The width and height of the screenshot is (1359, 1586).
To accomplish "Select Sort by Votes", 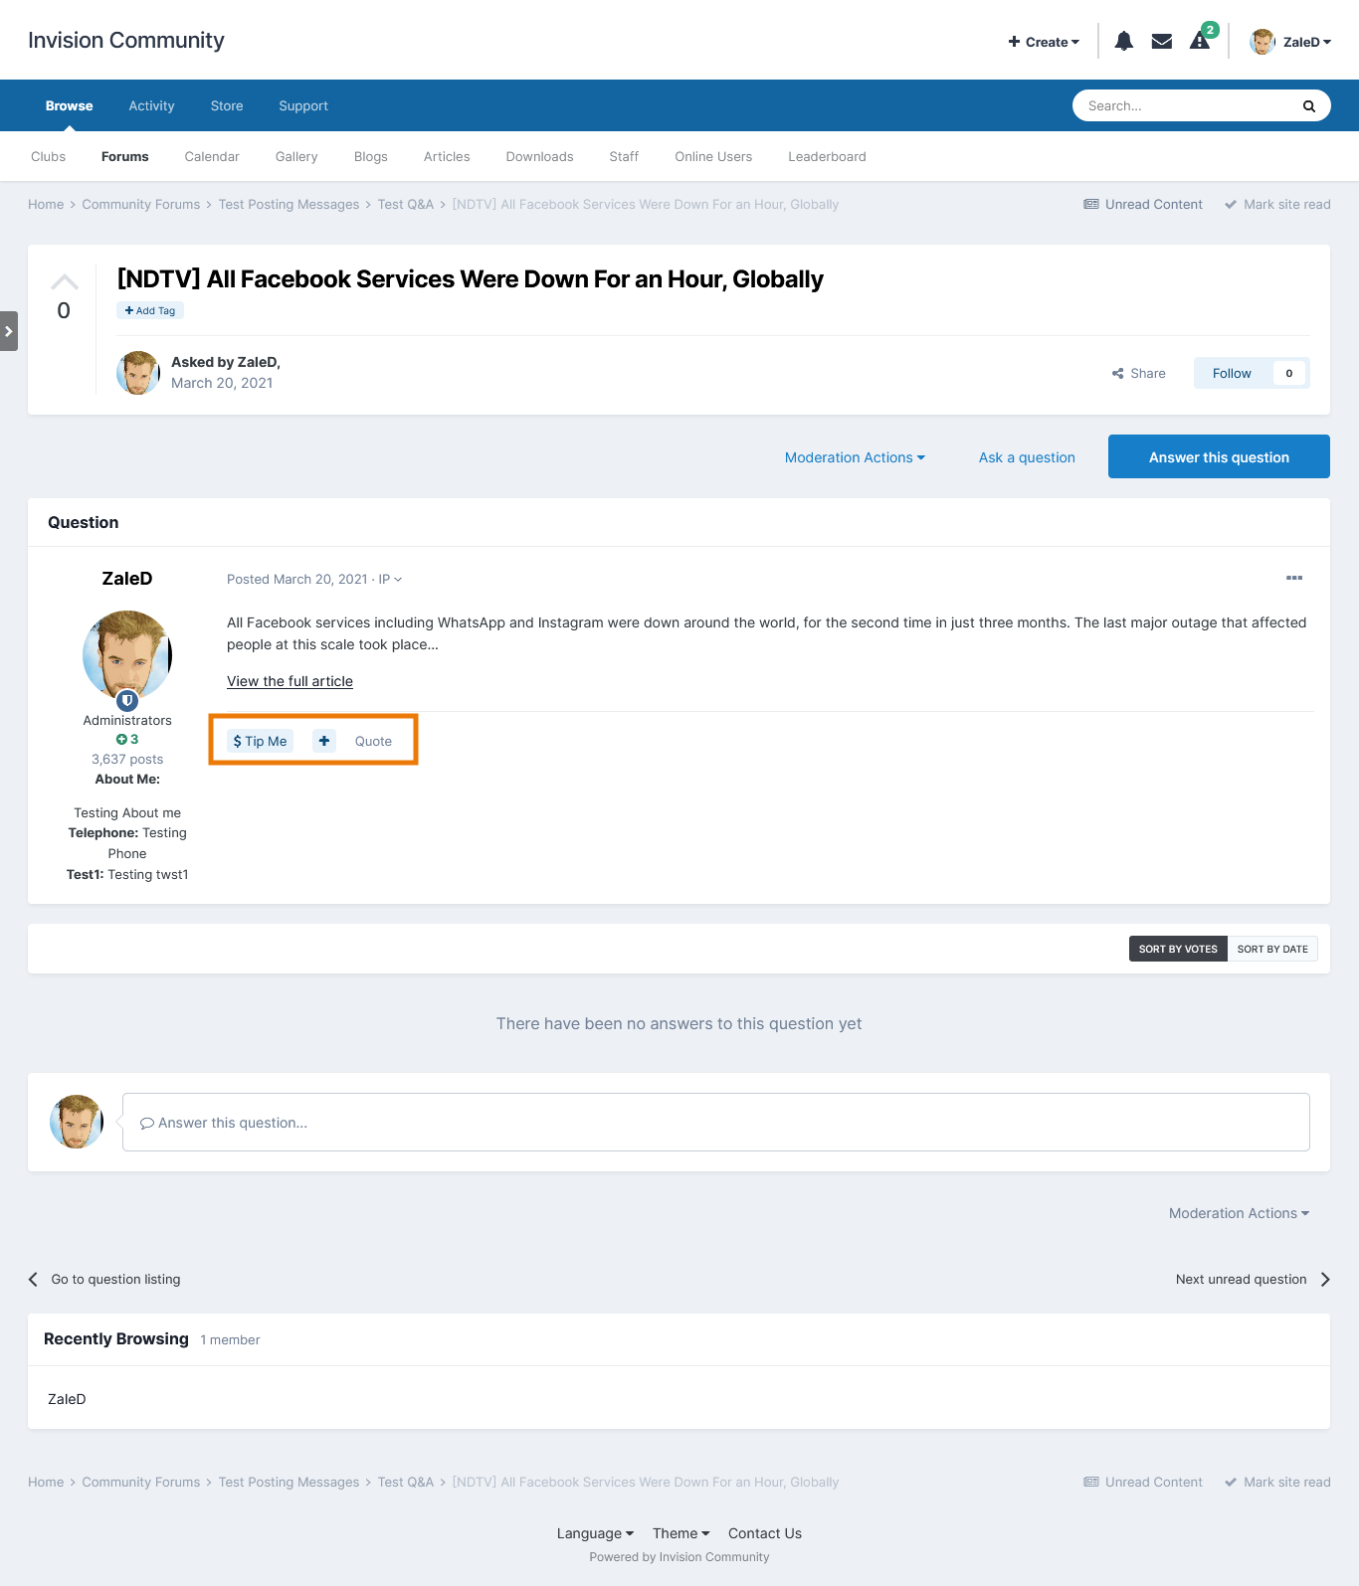I will pyautogui.click(x=1178, y=949).
